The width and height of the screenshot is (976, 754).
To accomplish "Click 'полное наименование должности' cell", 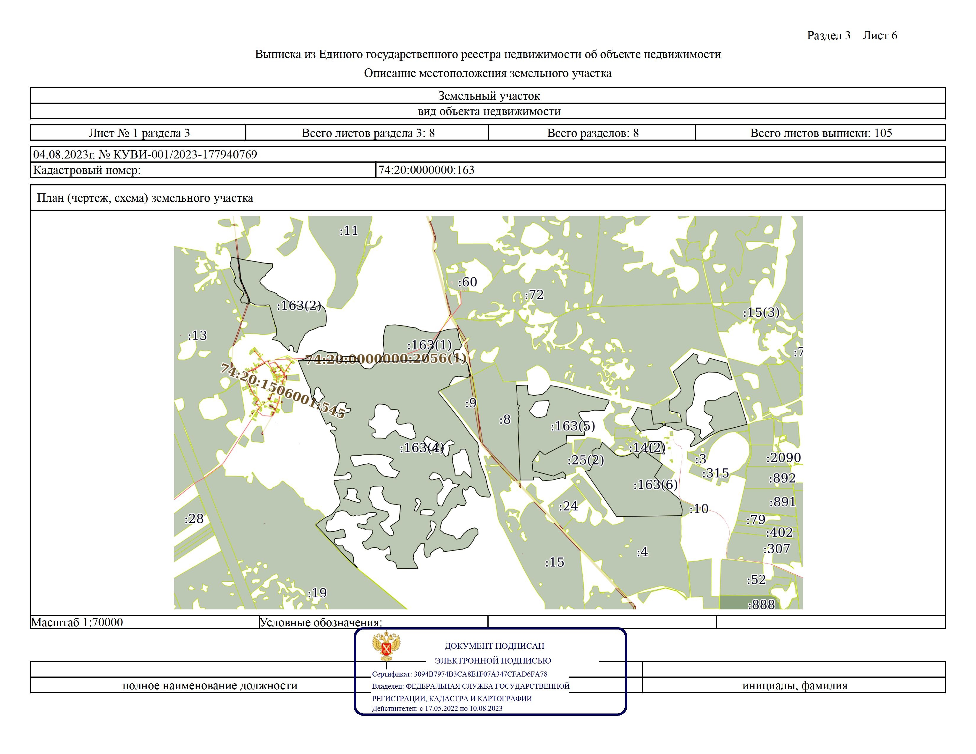I will click(x=210, y=685).
